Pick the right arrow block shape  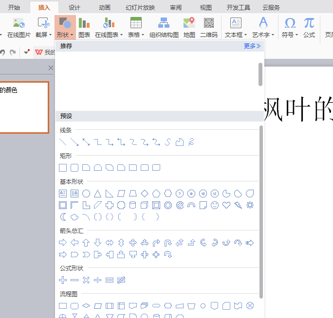63,243
